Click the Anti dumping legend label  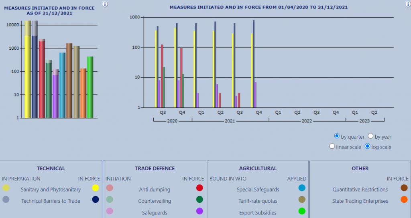(x=155, y=190)
